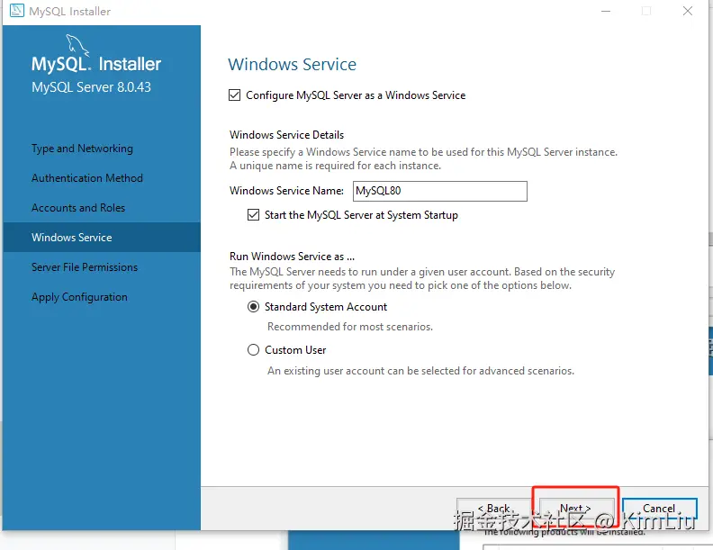Open the Server File Permissions step
This screenshot has width=713, height=550.
pos(85,267)
